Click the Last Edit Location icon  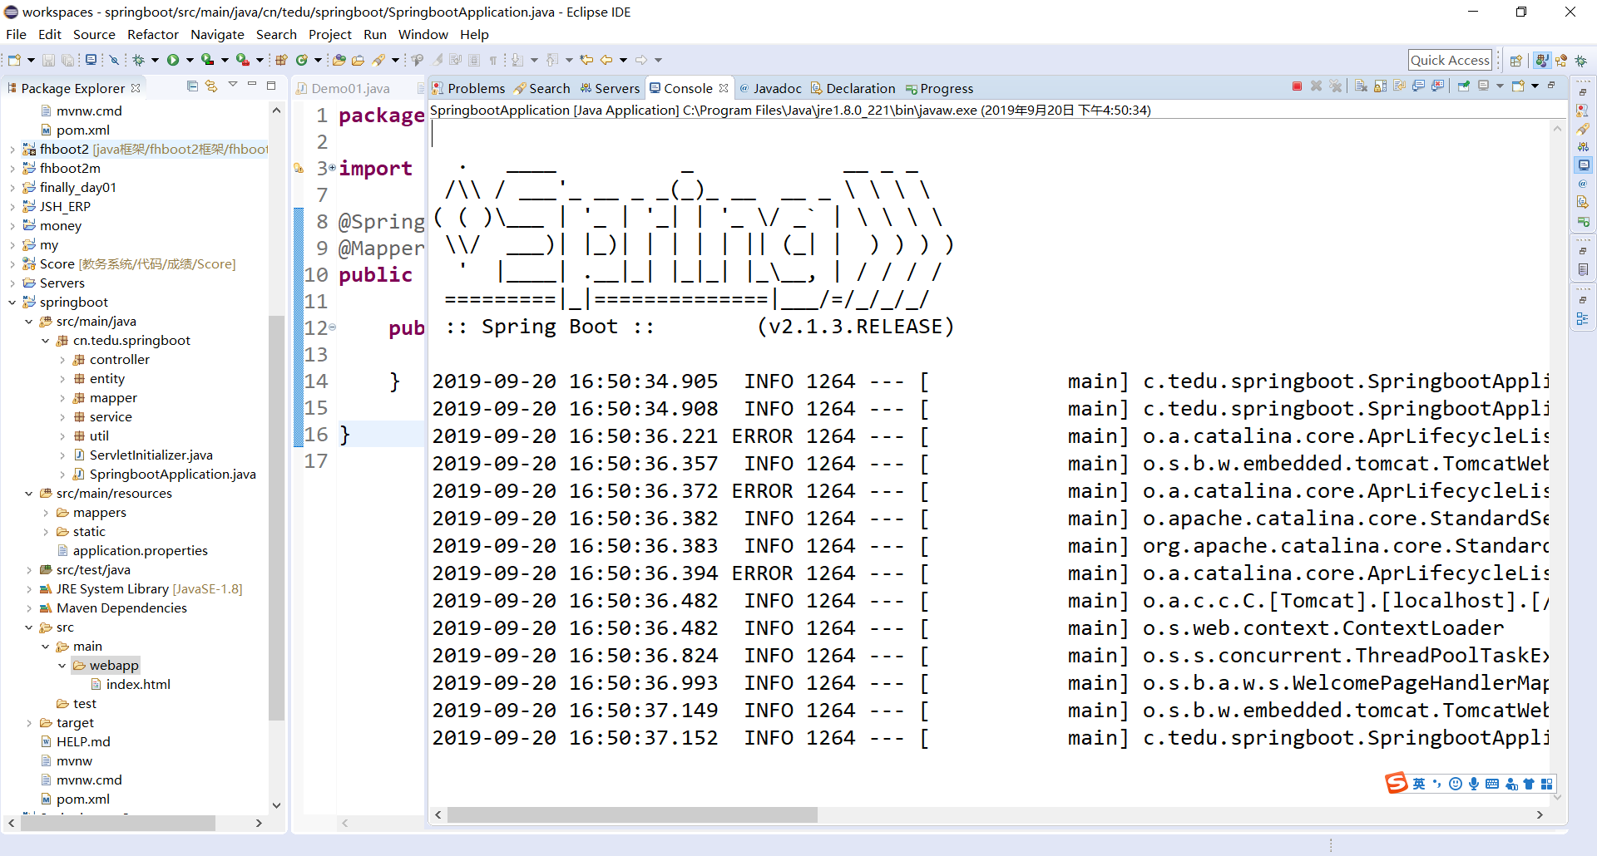pyautogui.click(x=586, y=60)
